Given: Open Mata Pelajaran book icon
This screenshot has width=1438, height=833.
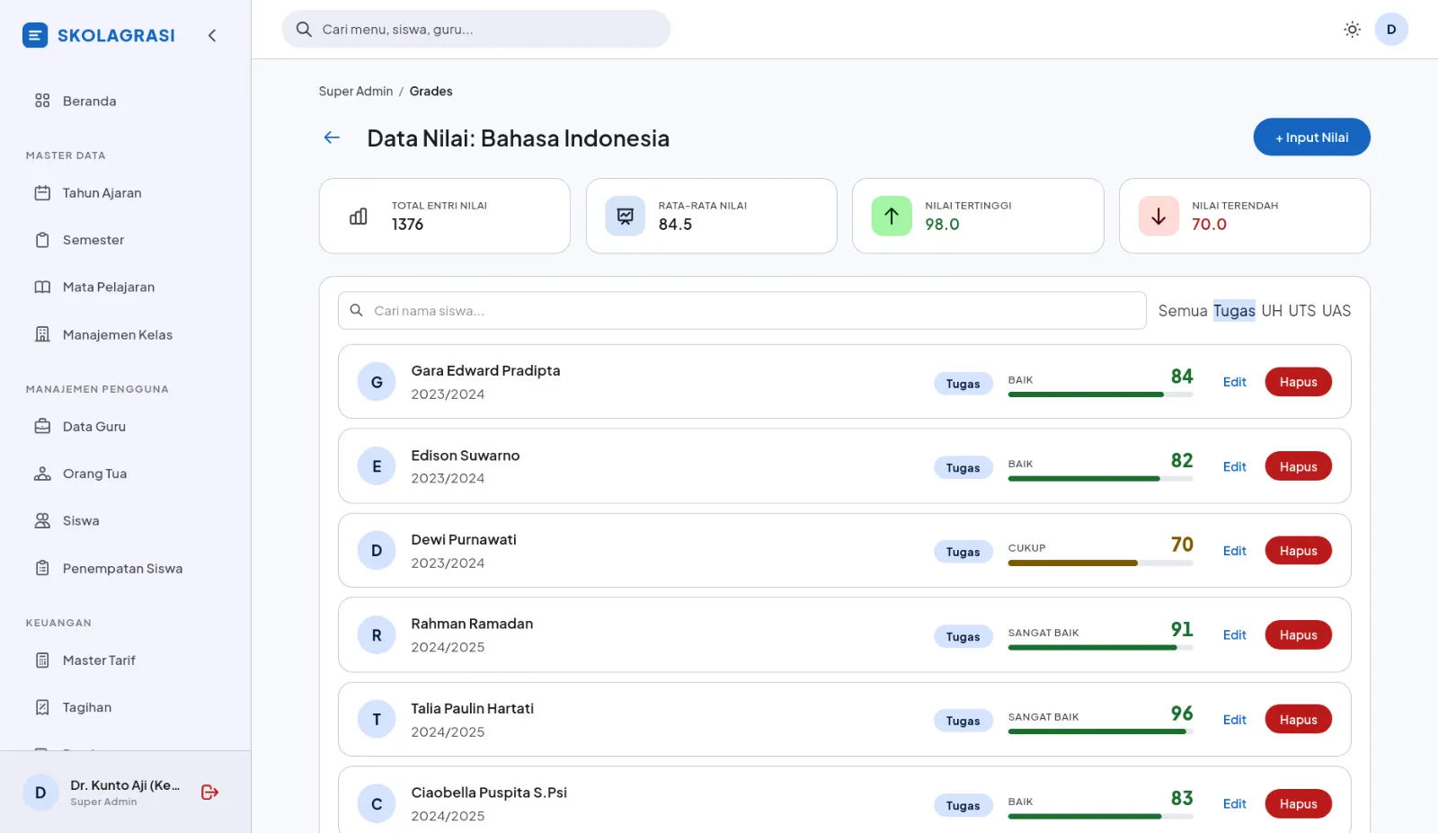Looking at the screenshot, I should coord(42,288).
